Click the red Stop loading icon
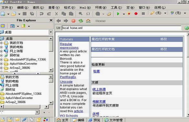 pos(73,21)
